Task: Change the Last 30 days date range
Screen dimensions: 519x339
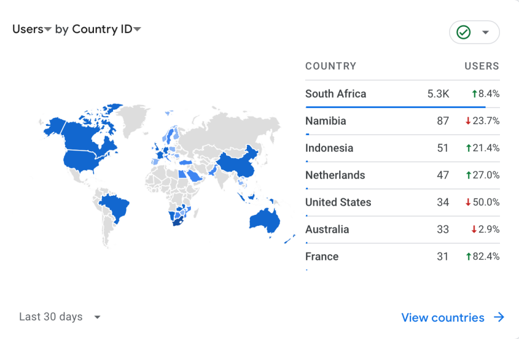Action: 59,317
